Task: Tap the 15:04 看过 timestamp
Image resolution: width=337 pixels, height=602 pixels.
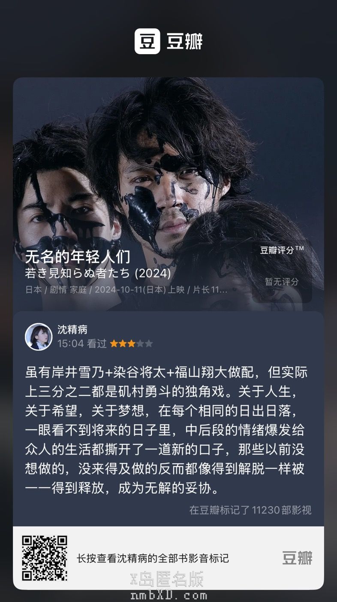Action: click(x=82, y=344)
